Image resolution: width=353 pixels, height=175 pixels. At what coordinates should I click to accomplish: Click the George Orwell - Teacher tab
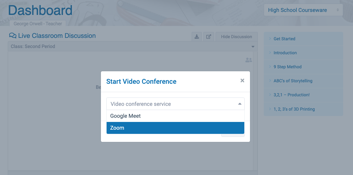tap(38, 24)
